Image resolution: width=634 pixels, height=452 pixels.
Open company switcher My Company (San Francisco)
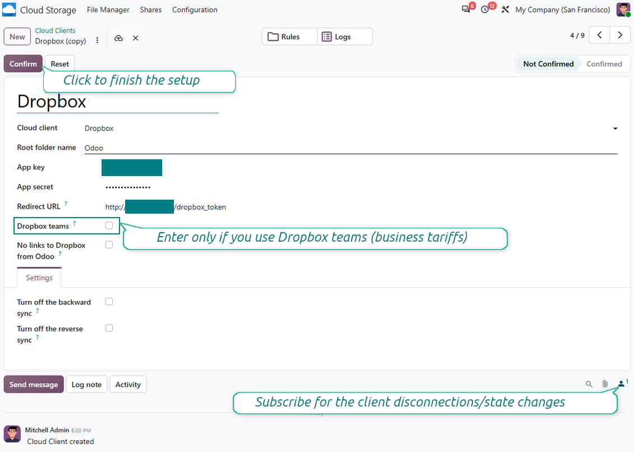(x=562, y=10)
